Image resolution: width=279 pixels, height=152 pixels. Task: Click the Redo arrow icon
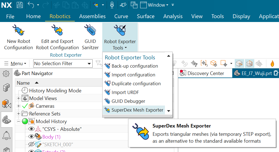point(46,5)
